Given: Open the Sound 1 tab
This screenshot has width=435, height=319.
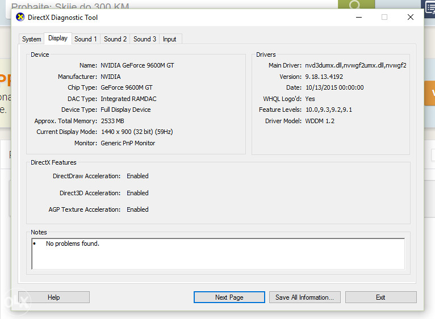Looking at the screenshot, I should point(85,39).
